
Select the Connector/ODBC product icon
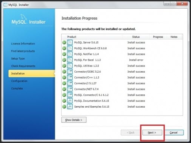tap(70, 71)
